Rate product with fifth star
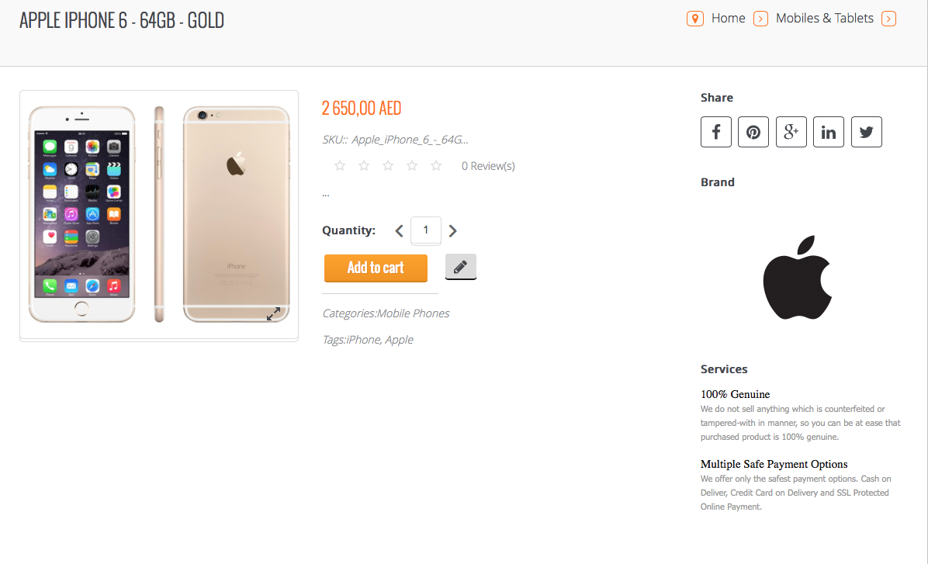 point(436,165)
